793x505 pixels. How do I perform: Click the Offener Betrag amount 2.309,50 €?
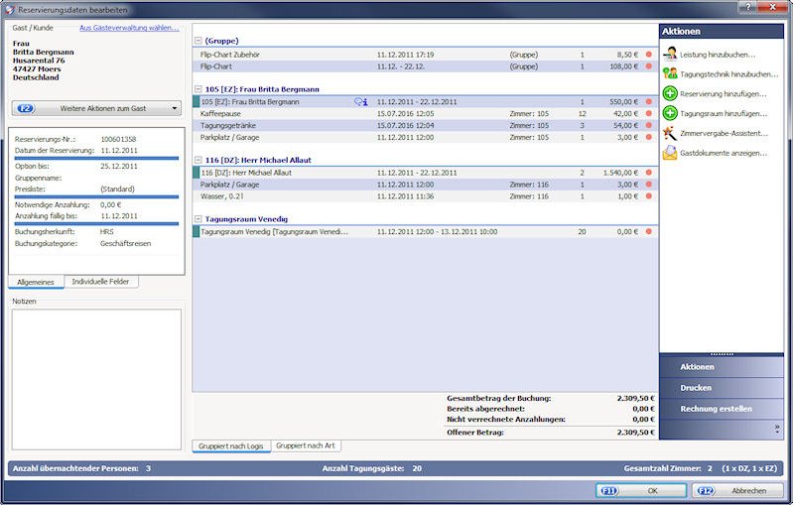point(636,433)
